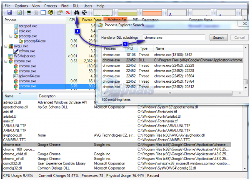
Task: Sort by the Process column header in the main pane
Action: (x=34, y=20)
